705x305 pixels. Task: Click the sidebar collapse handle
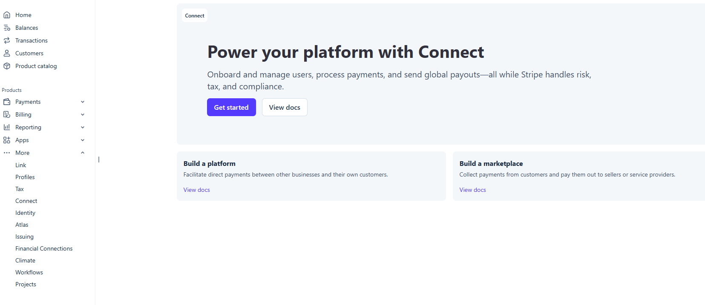[x=99, y=160]
